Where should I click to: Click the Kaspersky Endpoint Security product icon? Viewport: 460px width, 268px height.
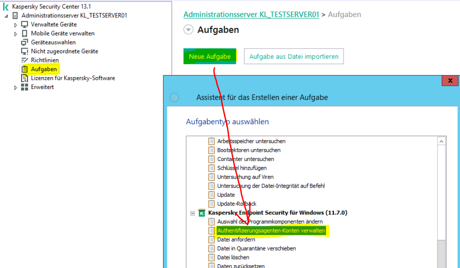[201, 213]
